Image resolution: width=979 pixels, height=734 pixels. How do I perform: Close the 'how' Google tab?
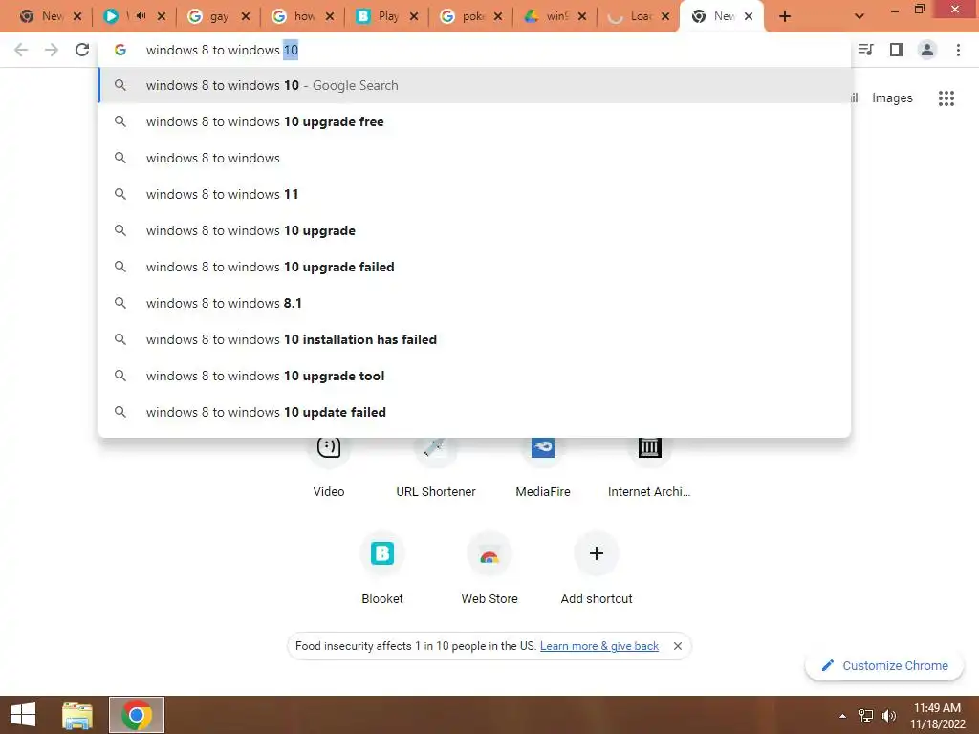tap(330, 16)
